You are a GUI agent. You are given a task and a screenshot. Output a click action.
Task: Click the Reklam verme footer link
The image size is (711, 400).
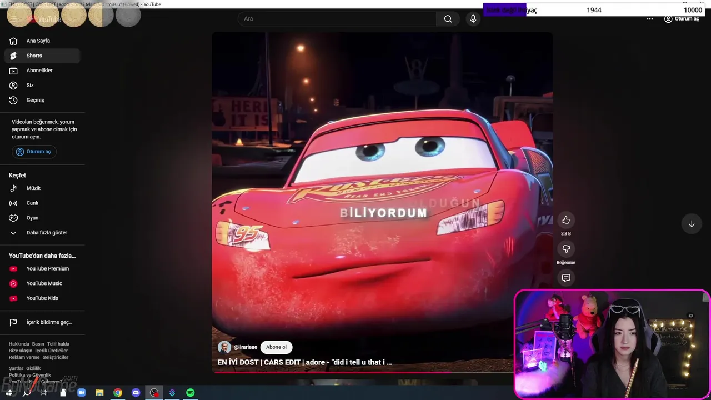24,357
